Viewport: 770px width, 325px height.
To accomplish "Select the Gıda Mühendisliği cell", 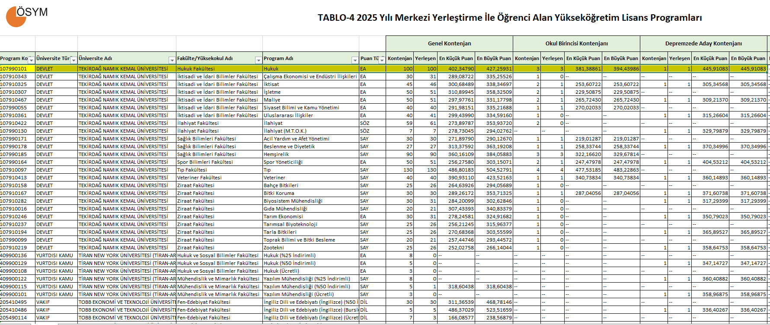I will [x=311, y=209].
